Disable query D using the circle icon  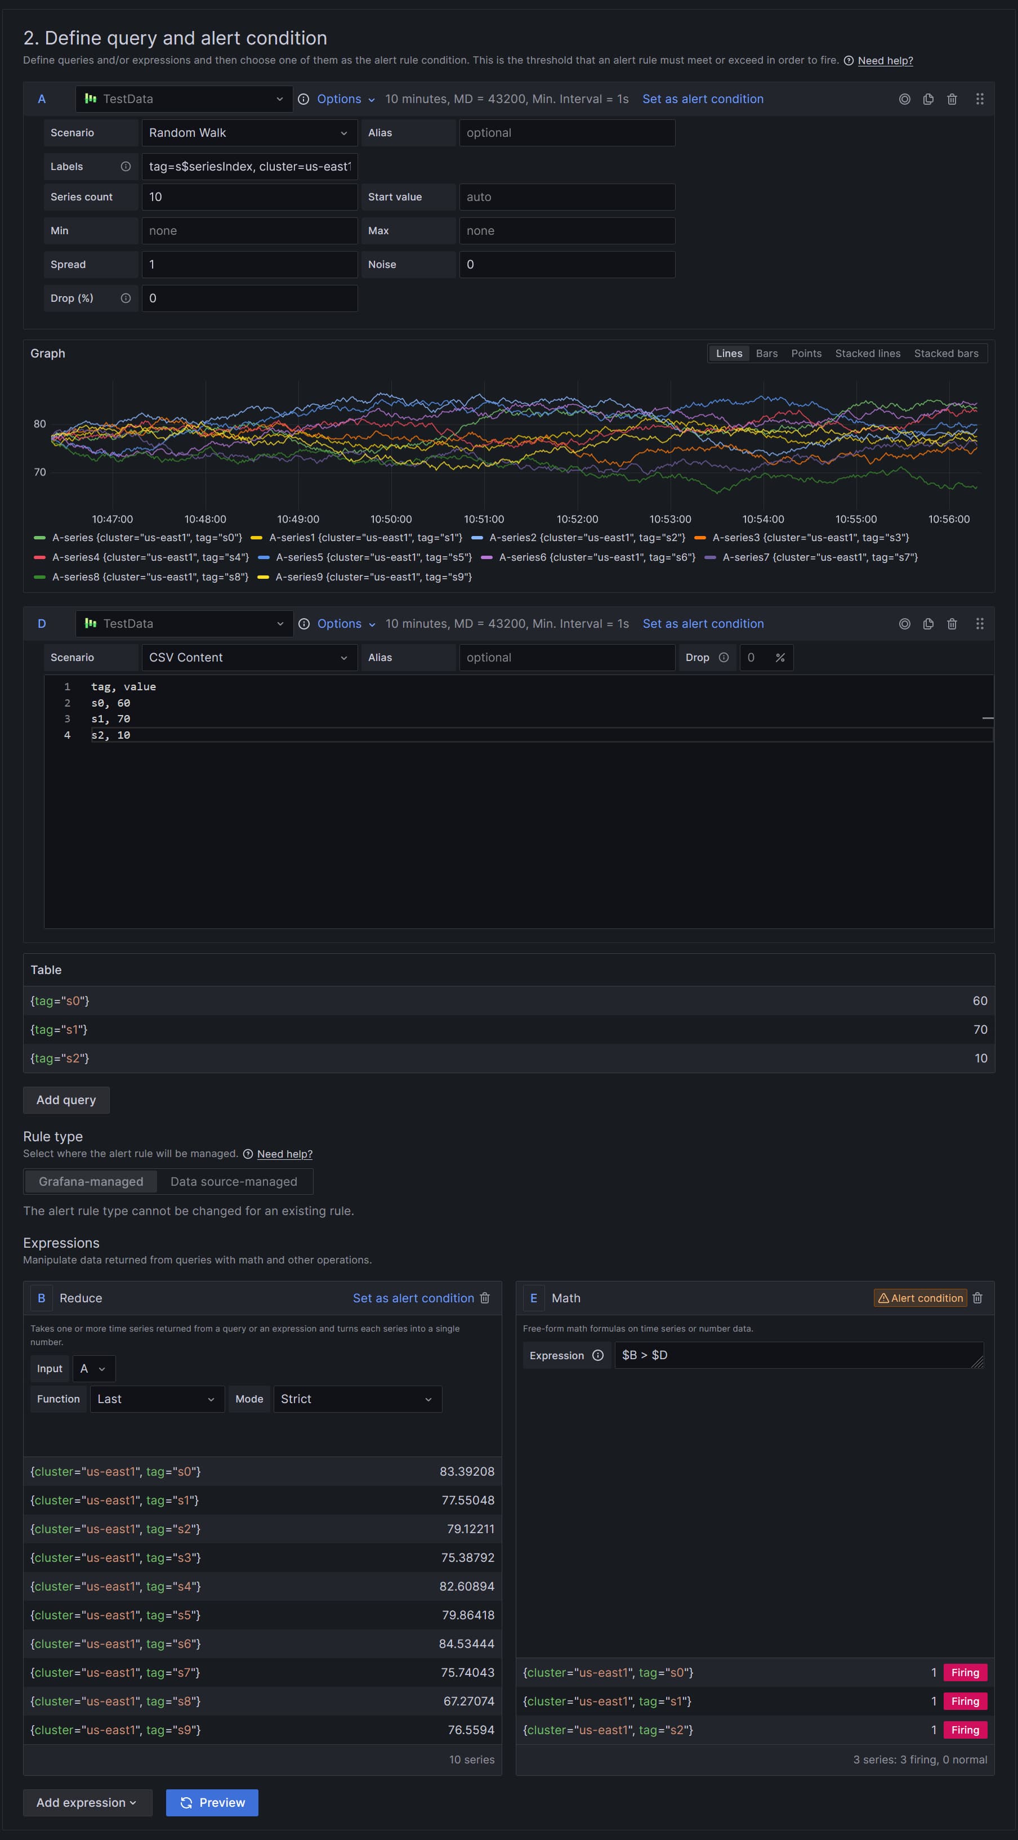[x=904, y=624]
